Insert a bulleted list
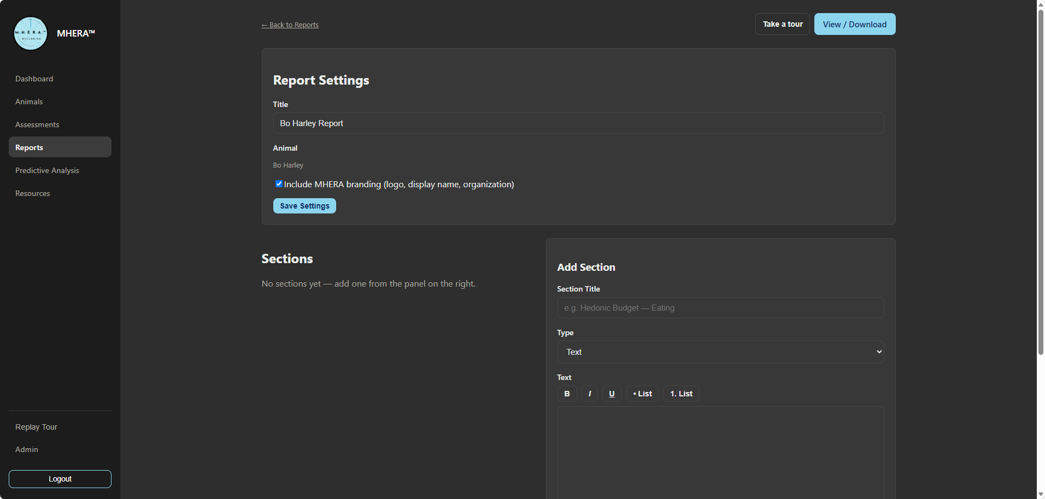This screenshot has width=1045, height=499. pyautogui.click(x=642, y=394)
